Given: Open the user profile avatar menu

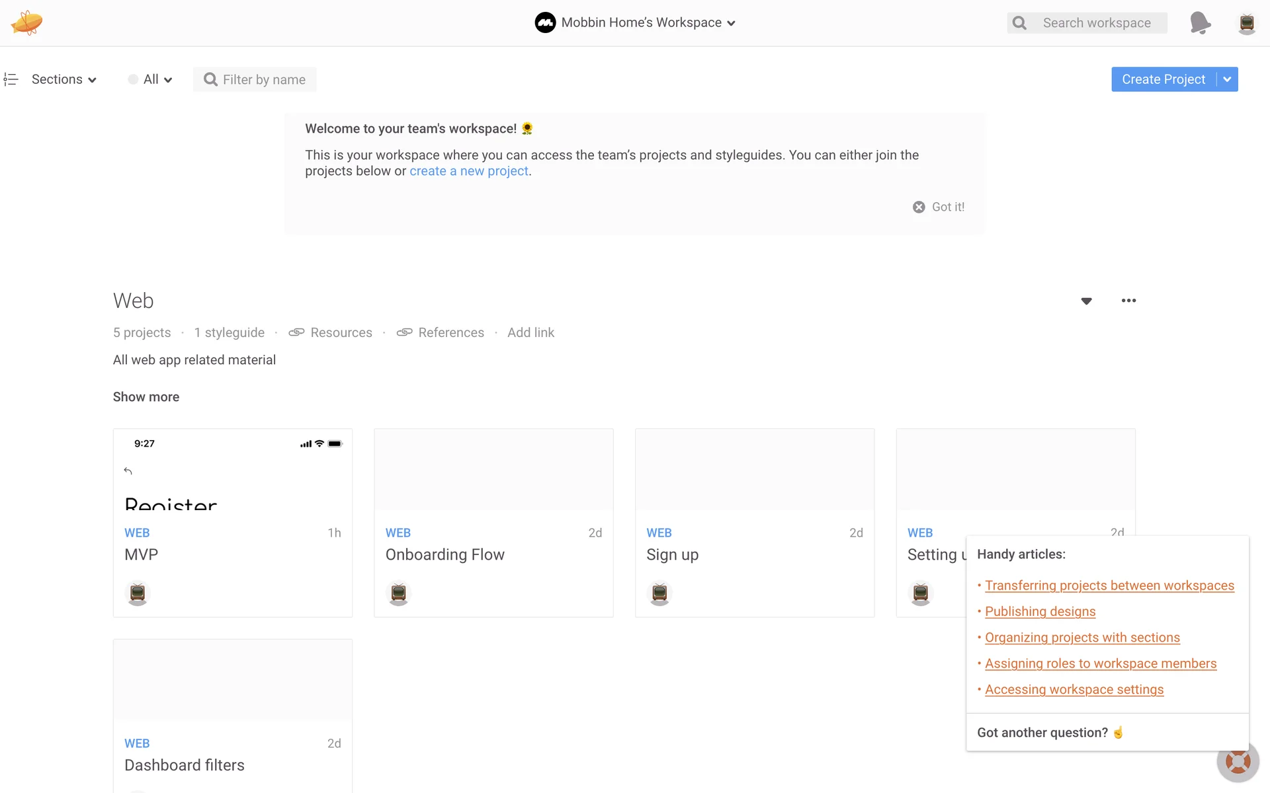Looking at the screenshot, I should coord(1246,23).
